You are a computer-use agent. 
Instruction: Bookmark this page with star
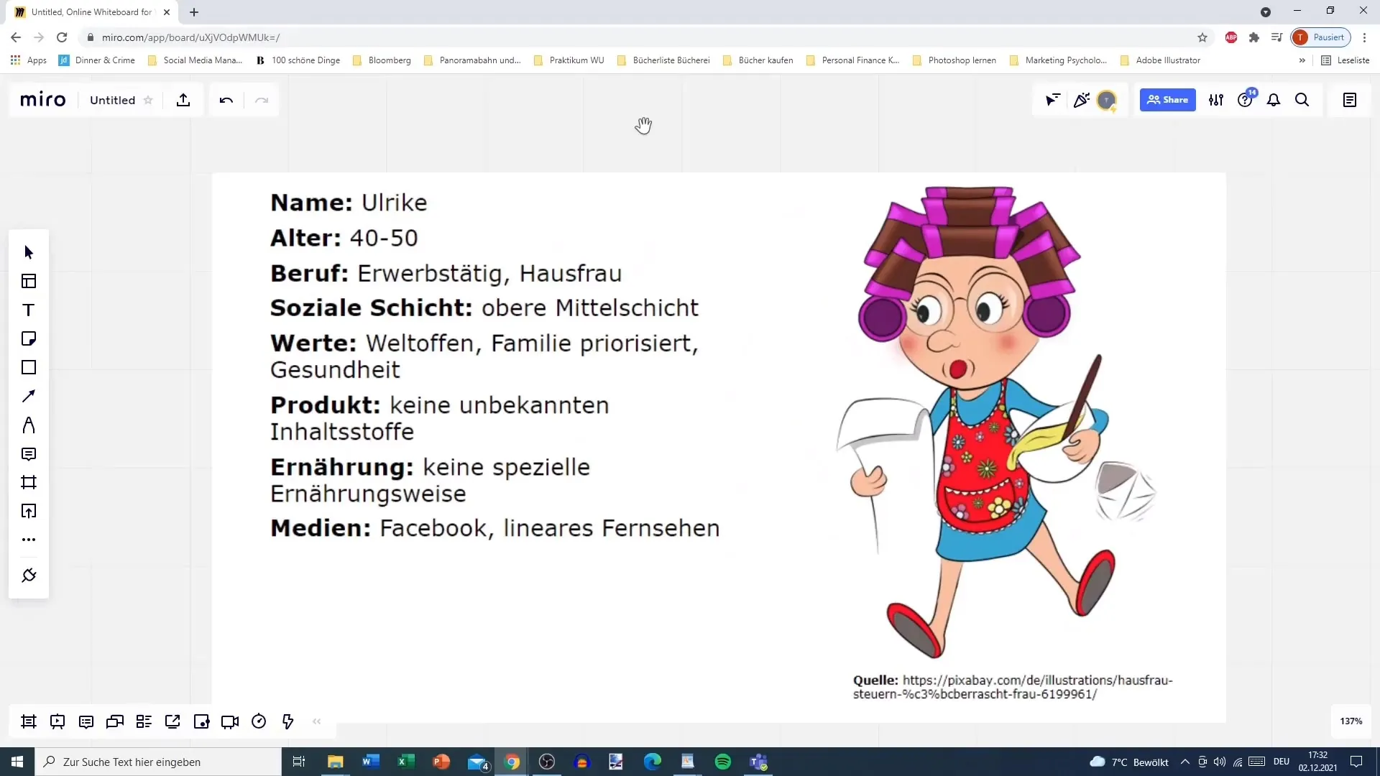tap(1202, 37)
